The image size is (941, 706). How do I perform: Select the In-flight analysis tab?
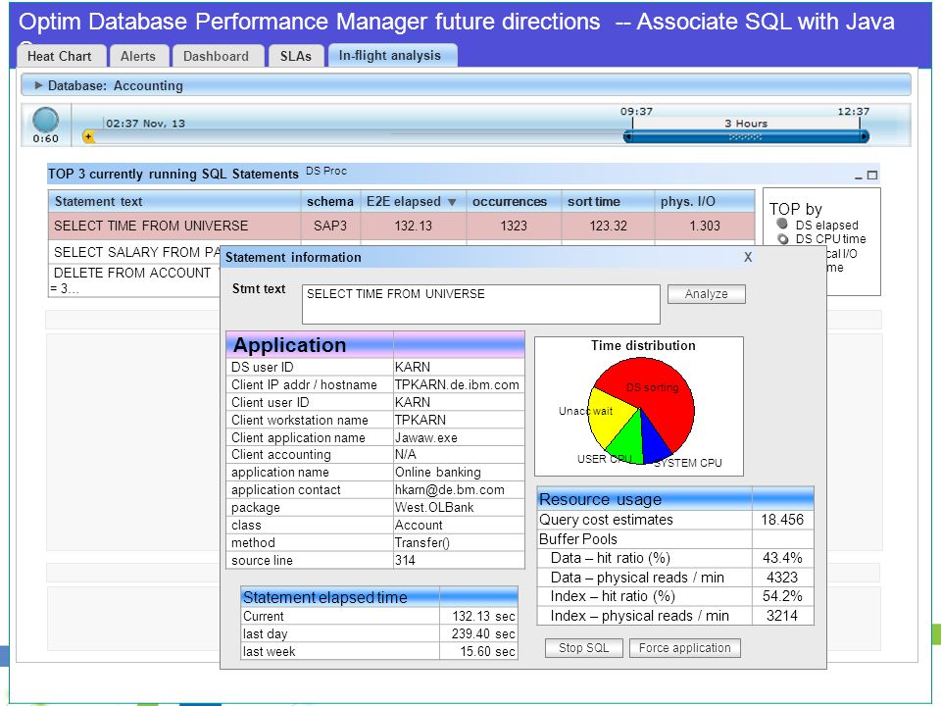click(390, 55)
